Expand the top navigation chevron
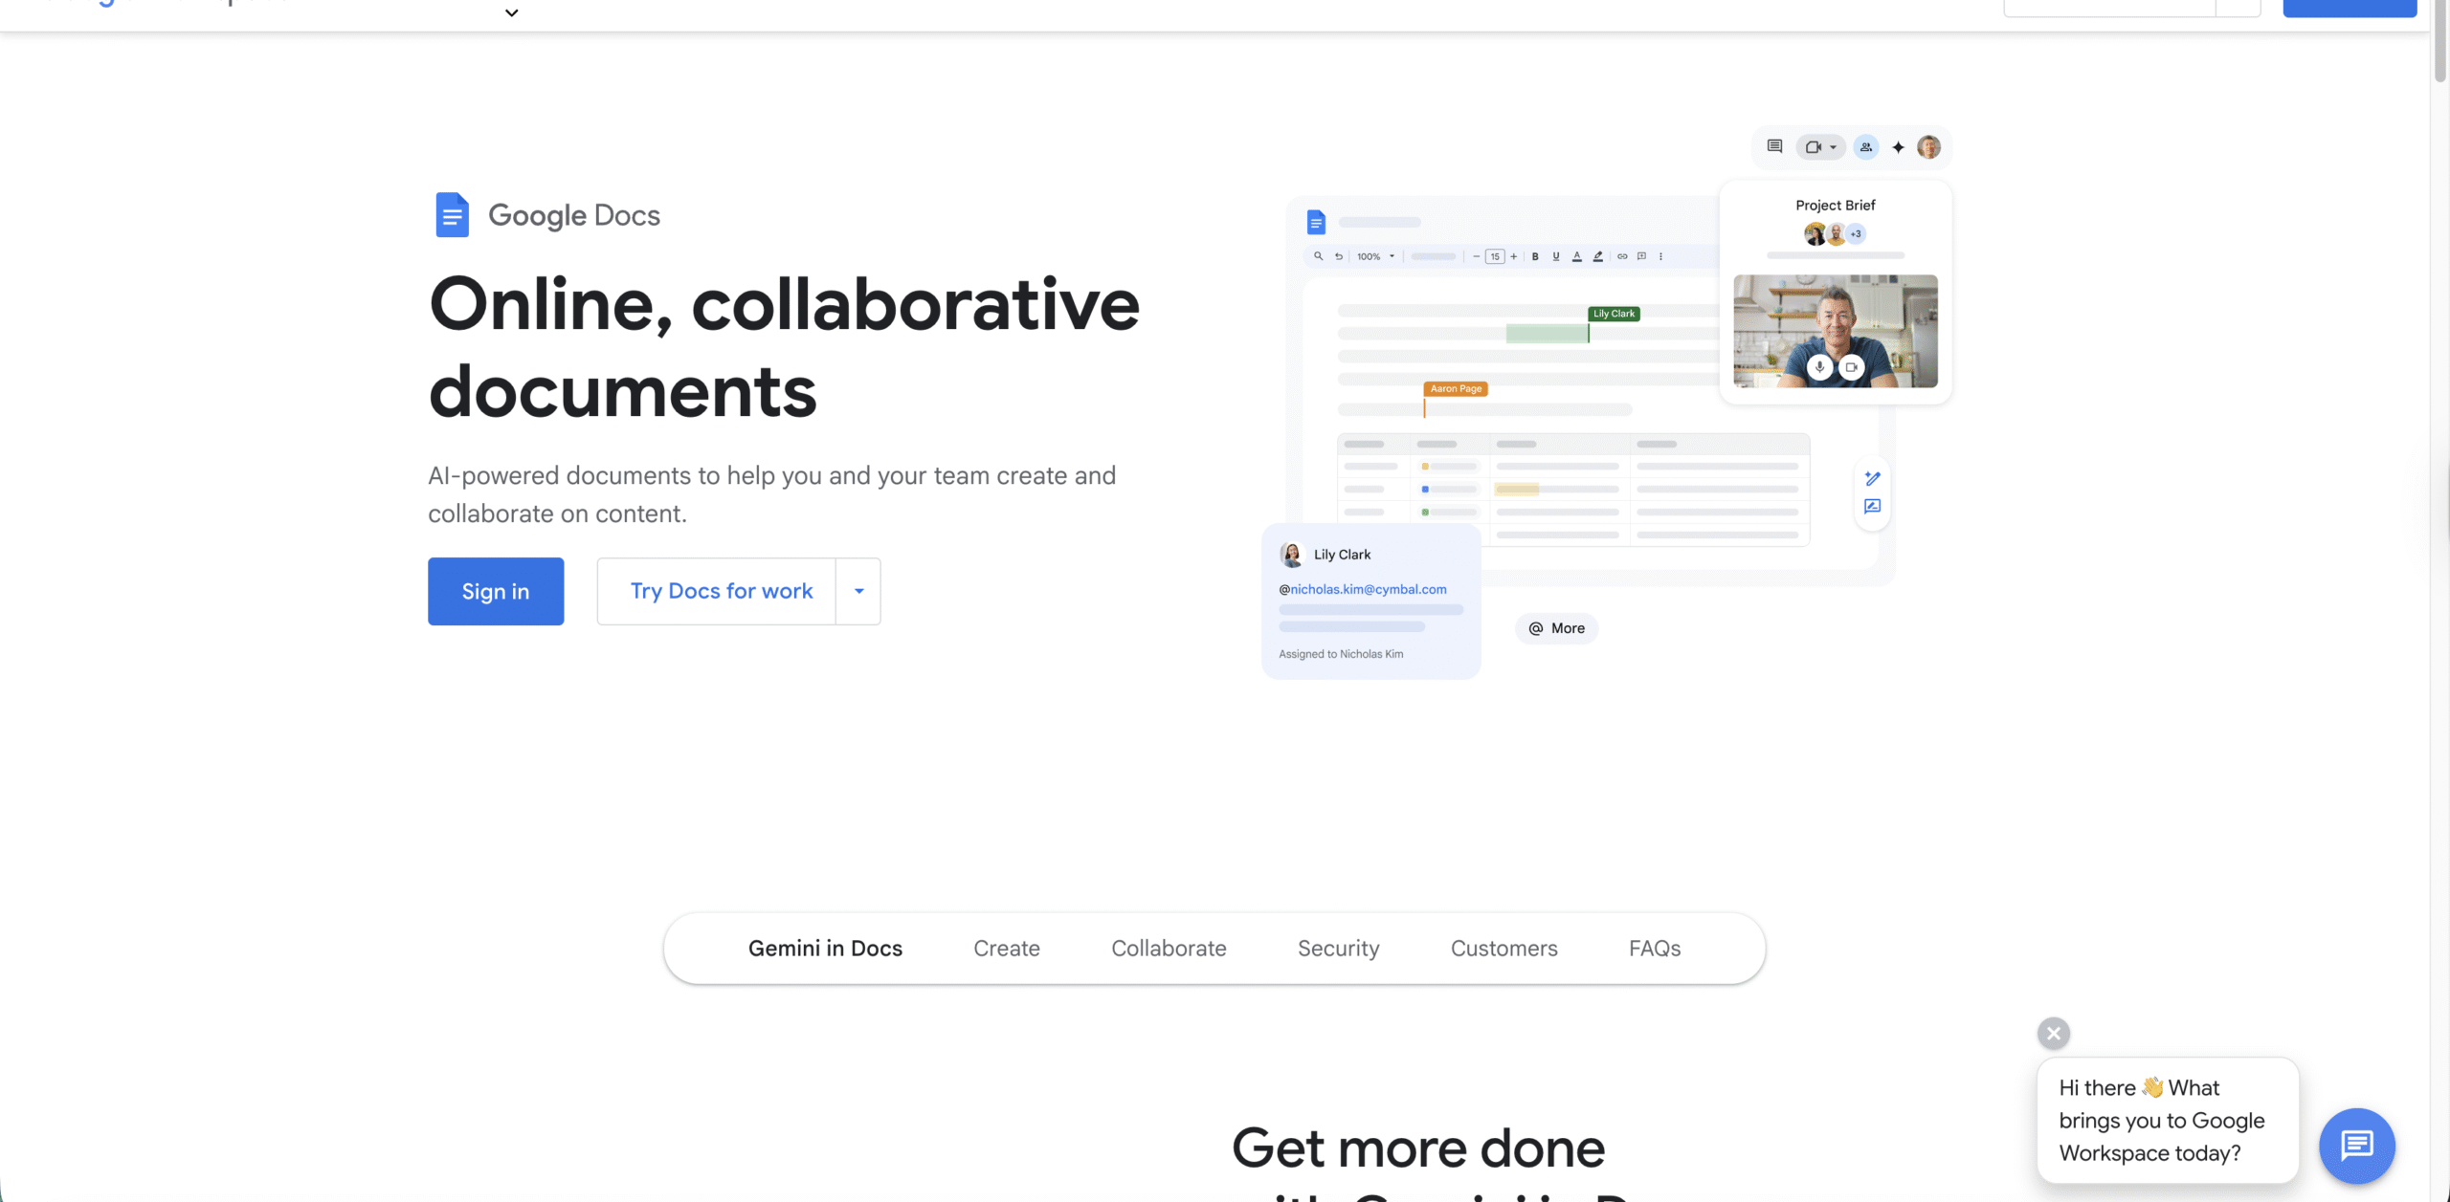2450x1202 pixels. (511, 13)
